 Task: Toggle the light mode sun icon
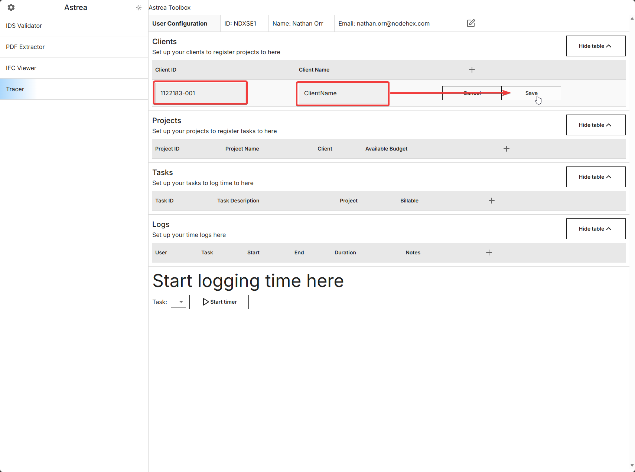[x=139, y=7]
